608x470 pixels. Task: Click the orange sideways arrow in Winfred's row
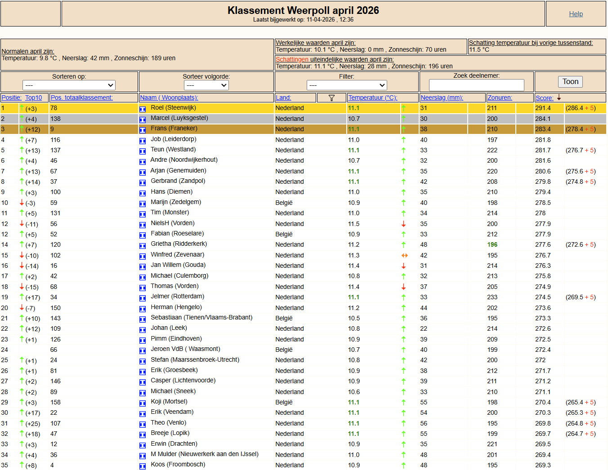pos(404,256)
